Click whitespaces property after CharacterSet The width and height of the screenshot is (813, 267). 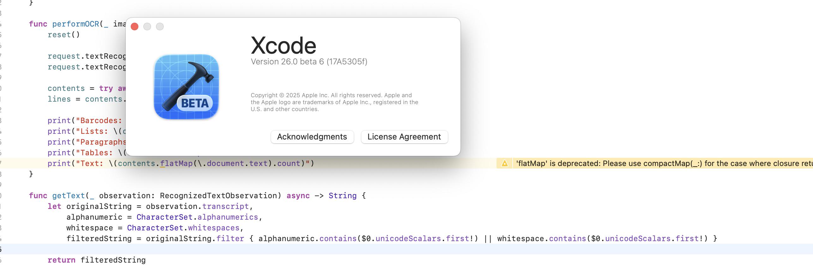coord(214,228)
